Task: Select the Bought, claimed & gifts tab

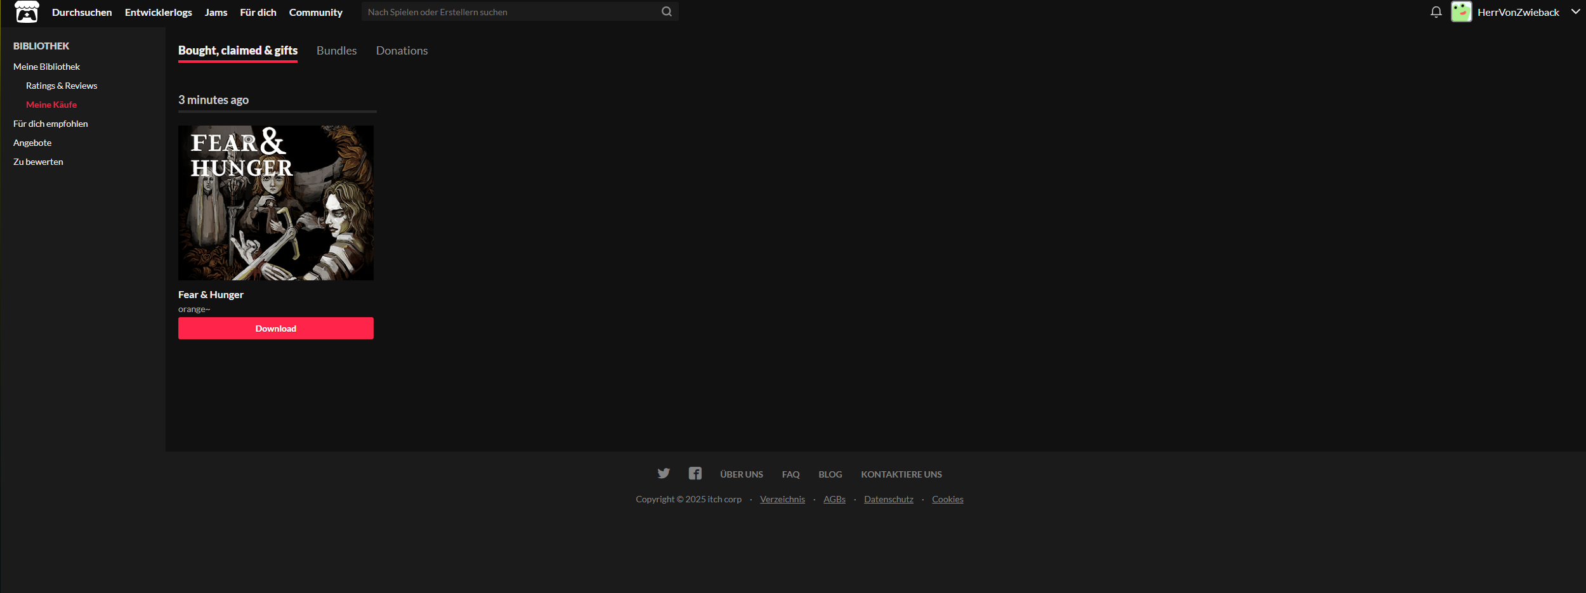Action: pos(238,50)
